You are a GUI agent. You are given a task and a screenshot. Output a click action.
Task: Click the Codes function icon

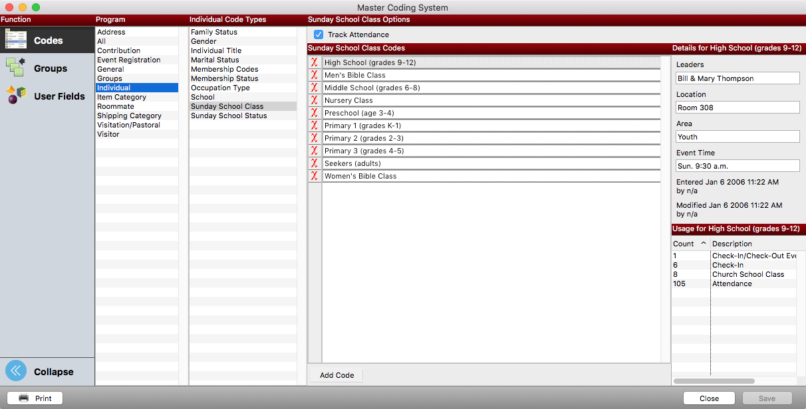[16, 40]
